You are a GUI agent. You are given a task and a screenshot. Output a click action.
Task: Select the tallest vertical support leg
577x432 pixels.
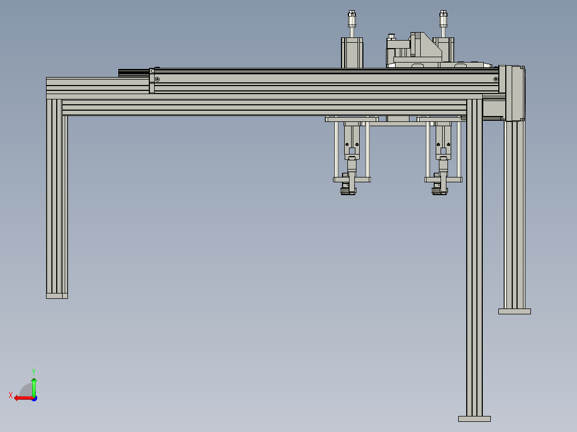474,257
